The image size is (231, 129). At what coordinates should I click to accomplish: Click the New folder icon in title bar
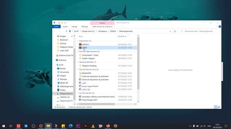click(x=62, y=23)
